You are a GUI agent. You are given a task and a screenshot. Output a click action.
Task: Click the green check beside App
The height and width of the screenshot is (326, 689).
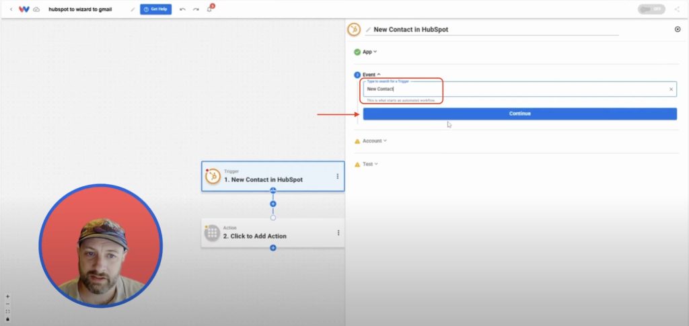357,52
